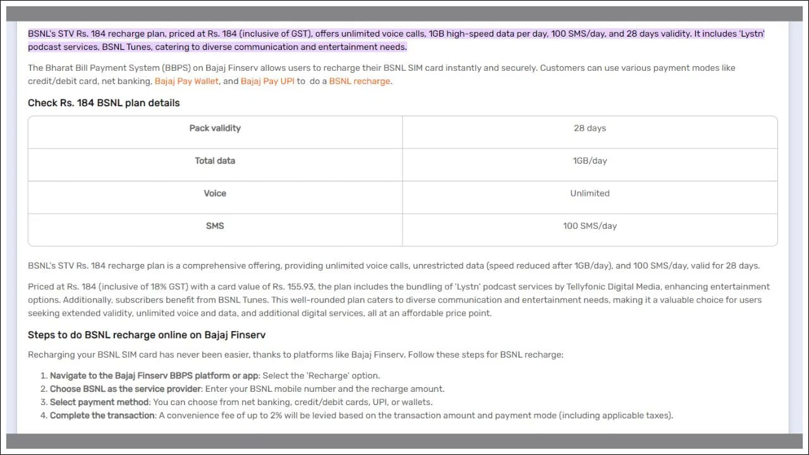The width and height of the screenshot is (809, 455).
Task: Click the highlighted 'BSNL's STV Rs. 184 recharge plan' paragraph
Action: click(x=396, y=40)
